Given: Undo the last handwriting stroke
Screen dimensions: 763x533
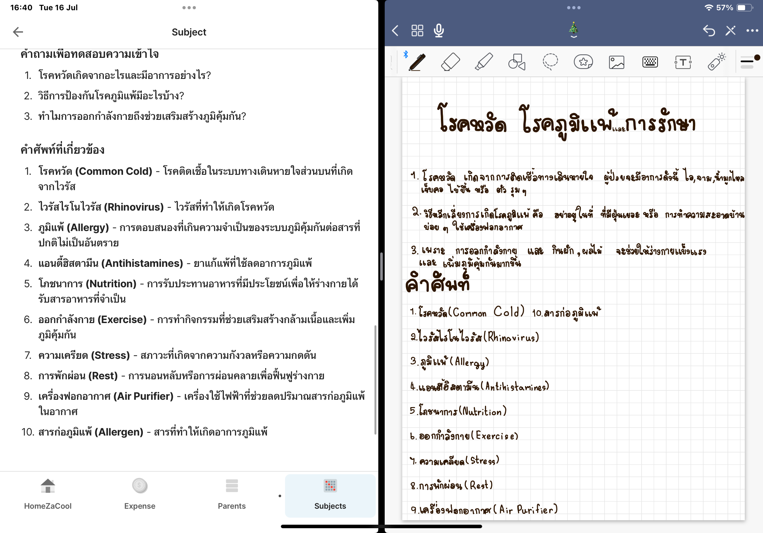Looking at the screenshot, I should pos(710,30).
